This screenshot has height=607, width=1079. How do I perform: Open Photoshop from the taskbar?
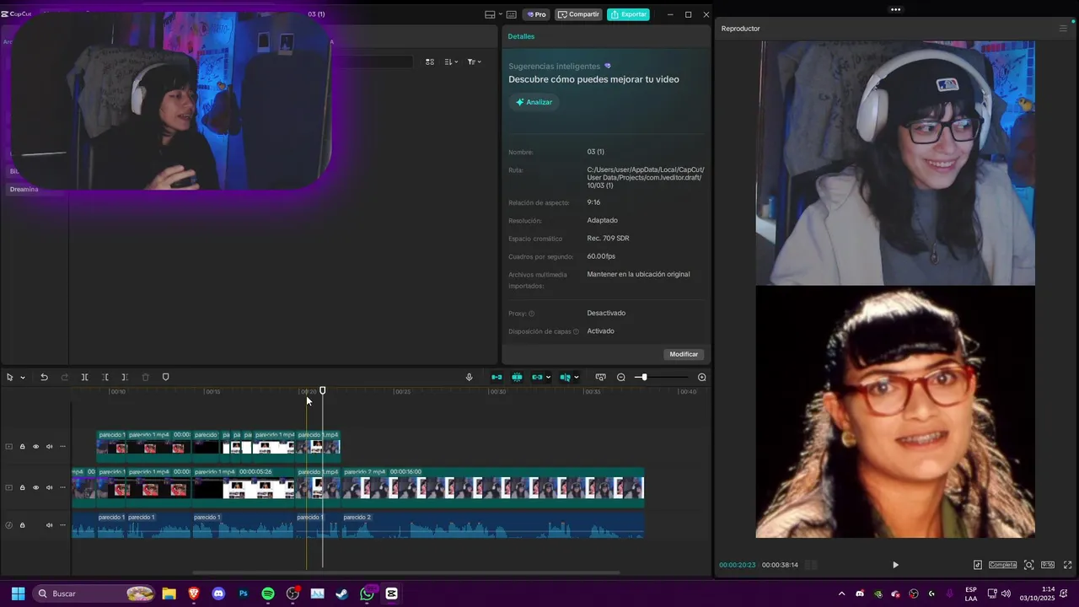click(x=244, y=594)
